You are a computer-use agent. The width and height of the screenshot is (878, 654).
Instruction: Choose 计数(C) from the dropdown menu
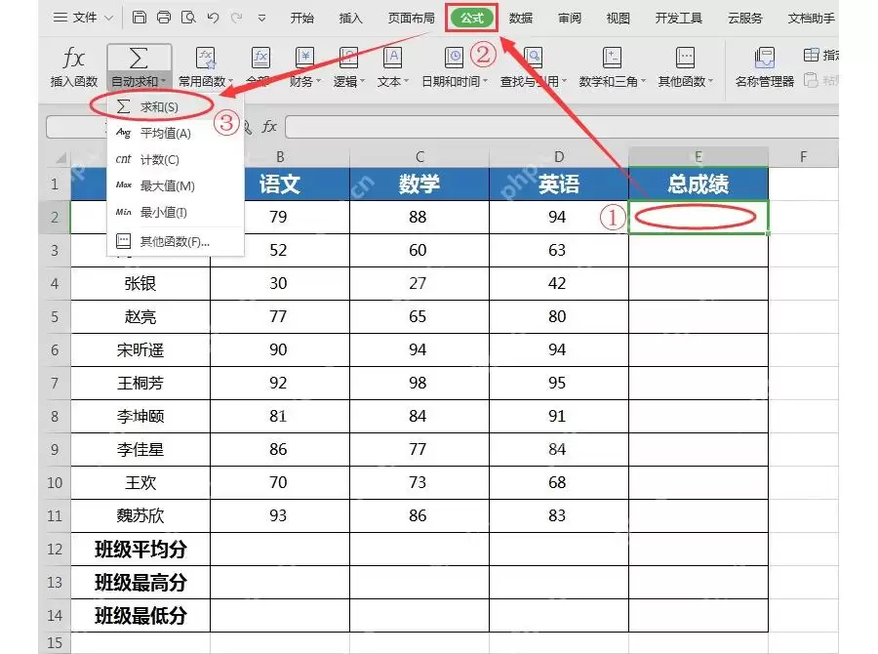[x=176, y=159]
